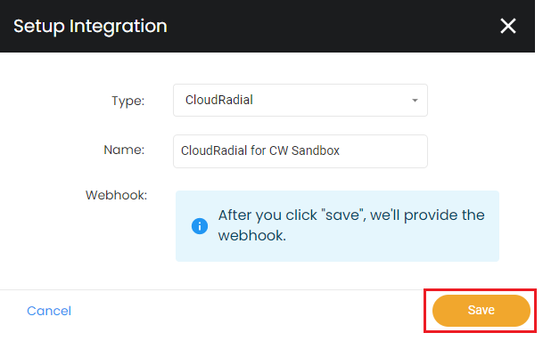Click the Type: field label
Screen dimensions: 543x341
click(128, 101)
